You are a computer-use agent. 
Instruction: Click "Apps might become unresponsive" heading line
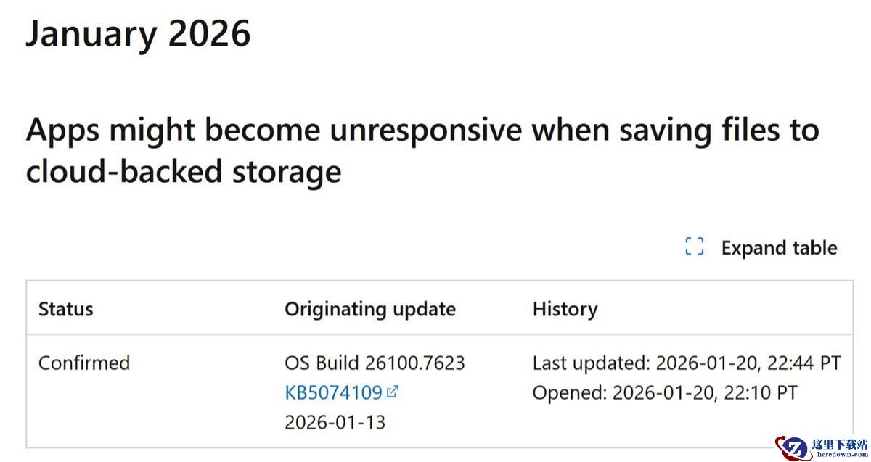(x=273, y=130)
